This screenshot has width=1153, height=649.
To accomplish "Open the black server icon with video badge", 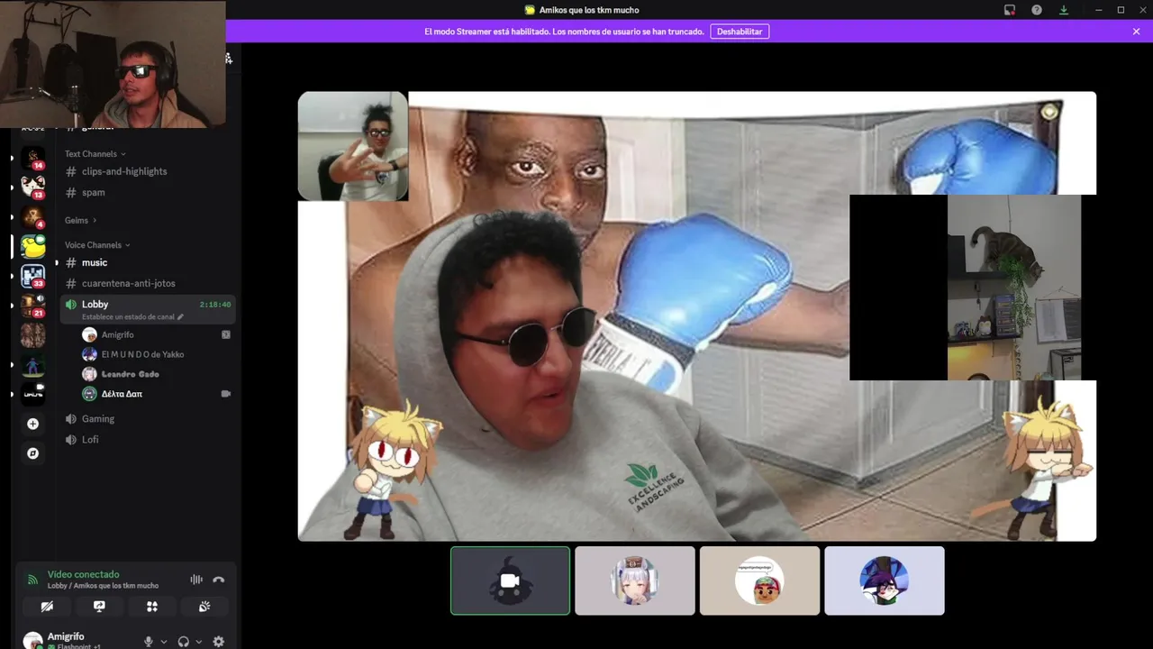I will [33, 394].
